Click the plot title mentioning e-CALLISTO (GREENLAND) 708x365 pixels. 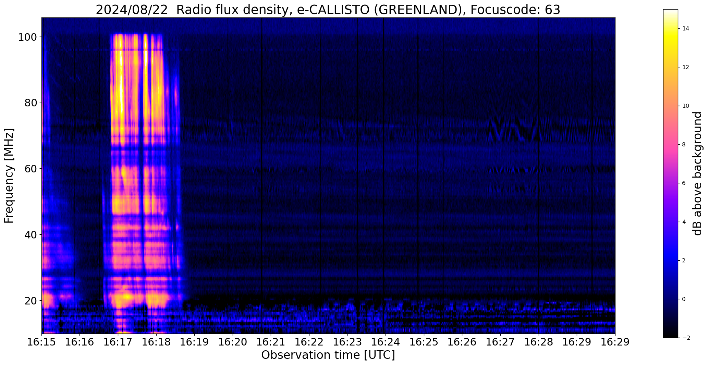coord(328,10)
